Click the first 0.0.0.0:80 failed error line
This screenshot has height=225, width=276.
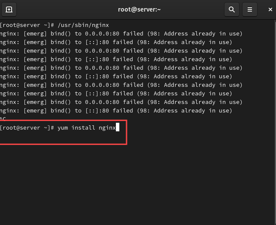121,33
